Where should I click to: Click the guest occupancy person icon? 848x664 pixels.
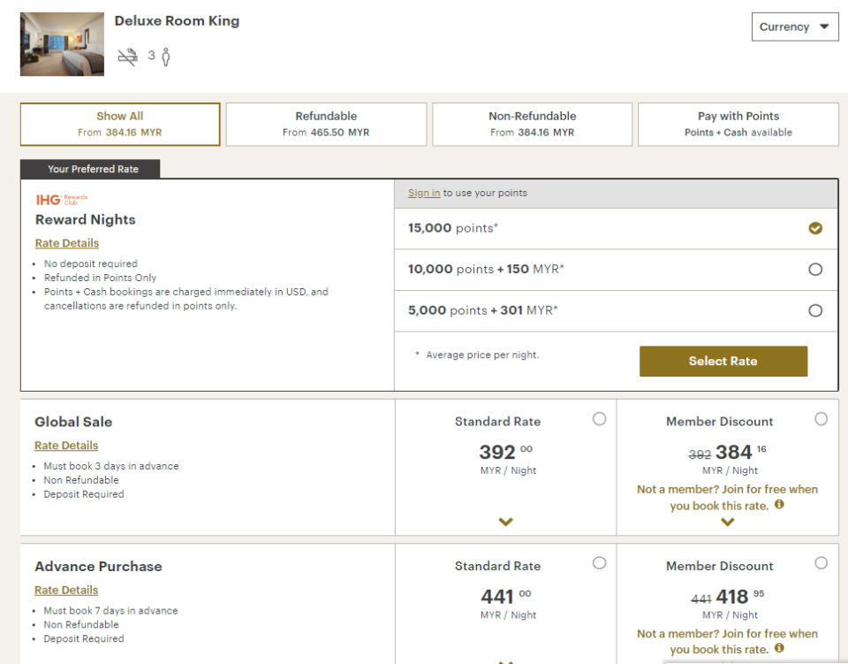[x=165, y=57]
